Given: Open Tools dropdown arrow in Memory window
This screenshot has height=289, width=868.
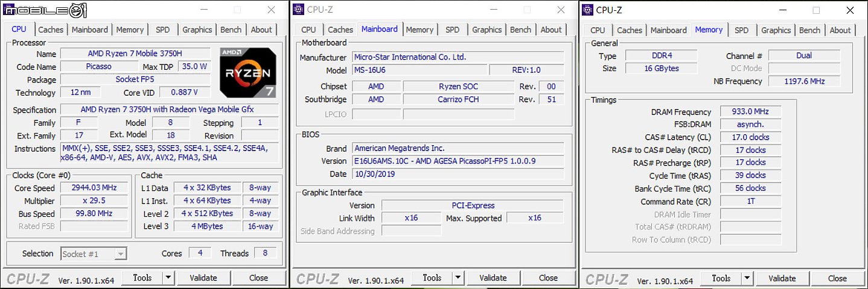Looking at the screenshot, I should [747, 278].
